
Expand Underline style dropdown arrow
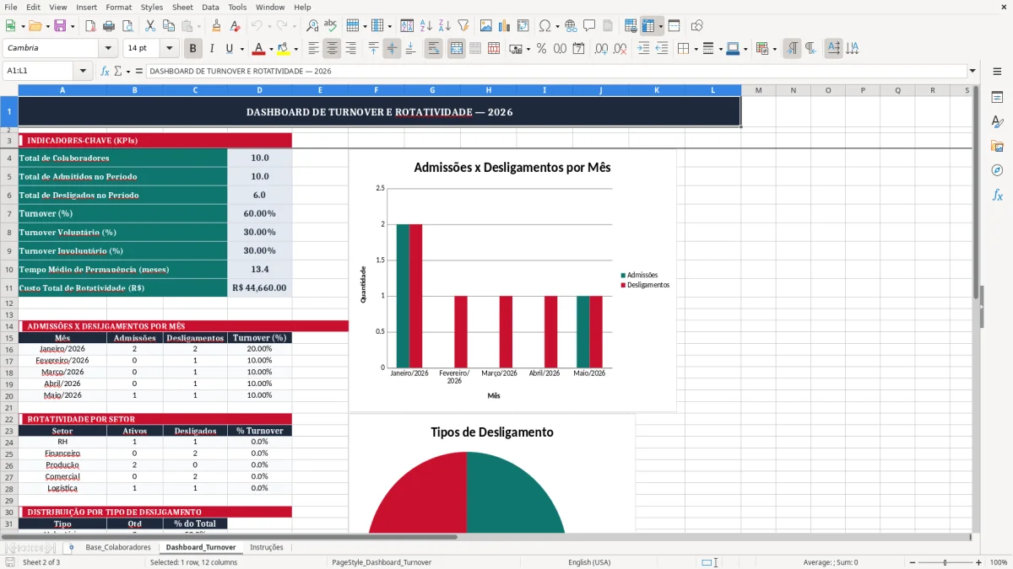[x=241, y=49]
